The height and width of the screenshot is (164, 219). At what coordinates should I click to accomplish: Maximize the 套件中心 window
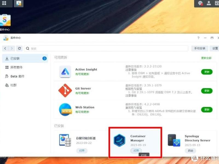pyautogui.click(x=212, y=38)
